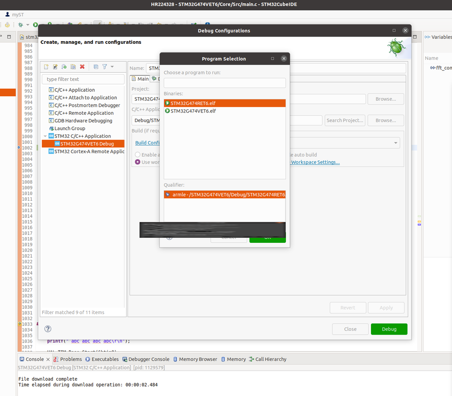Click Browse button beside C/C++ Application field
This screenshot has width=452, height=396.
pyautogui.click(x=385, y=120)
